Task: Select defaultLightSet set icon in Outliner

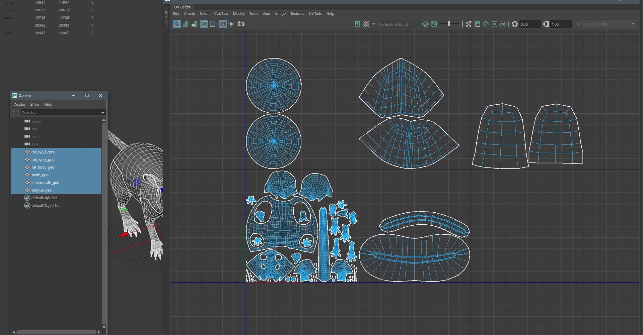Action: pyautogui.click(x=27, y=198)
